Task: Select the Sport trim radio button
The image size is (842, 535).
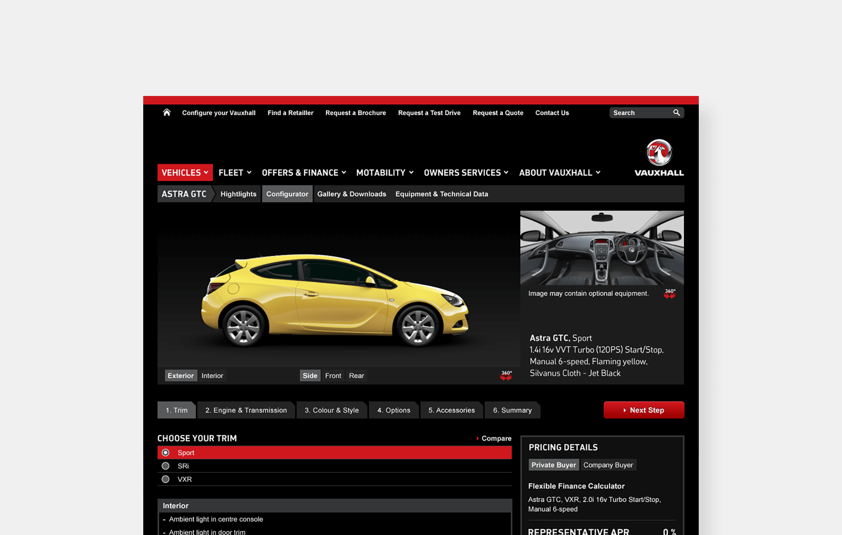Action: point(165,452)
